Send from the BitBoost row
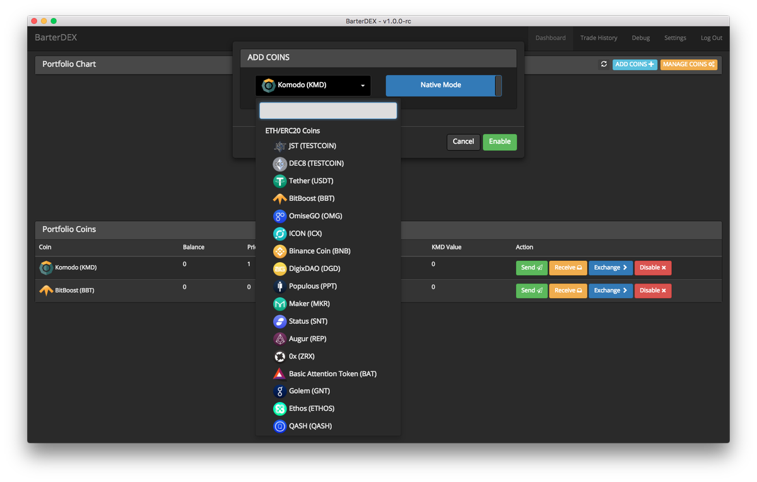757x482 pixels. [532, 290]
